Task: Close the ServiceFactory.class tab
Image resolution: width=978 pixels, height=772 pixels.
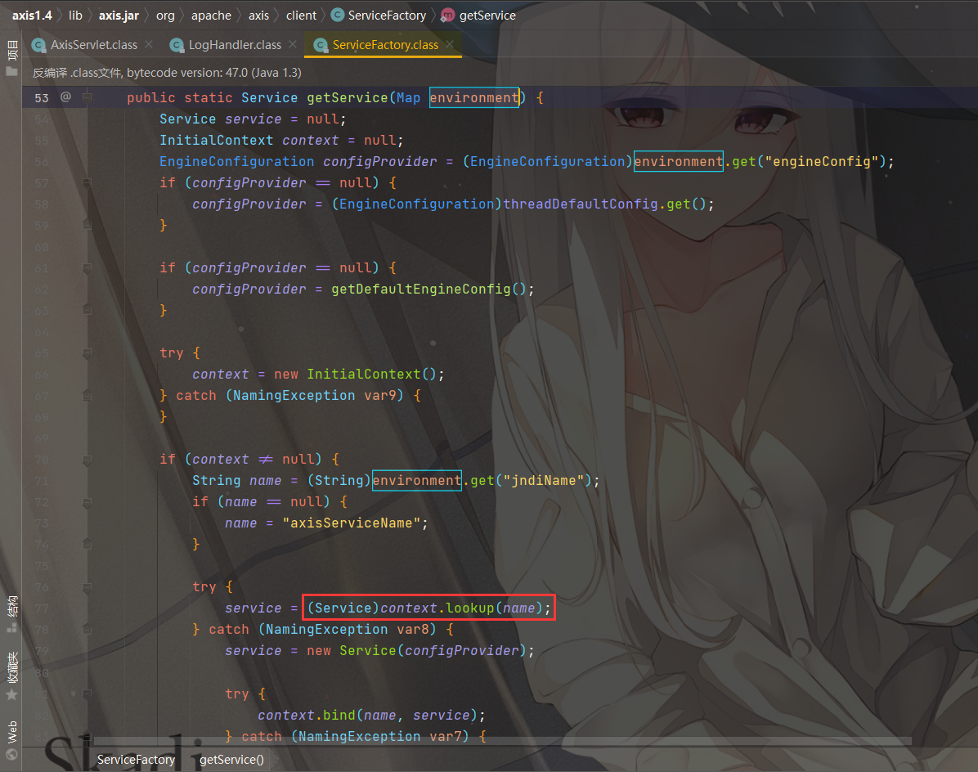Action: pyautogui.click(x=450, y=44)
